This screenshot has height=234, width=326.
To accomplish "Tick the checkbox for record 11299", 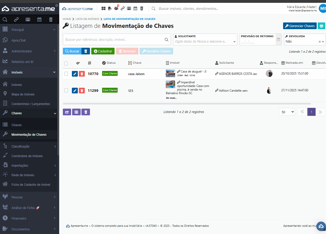I will pos(66,91).
